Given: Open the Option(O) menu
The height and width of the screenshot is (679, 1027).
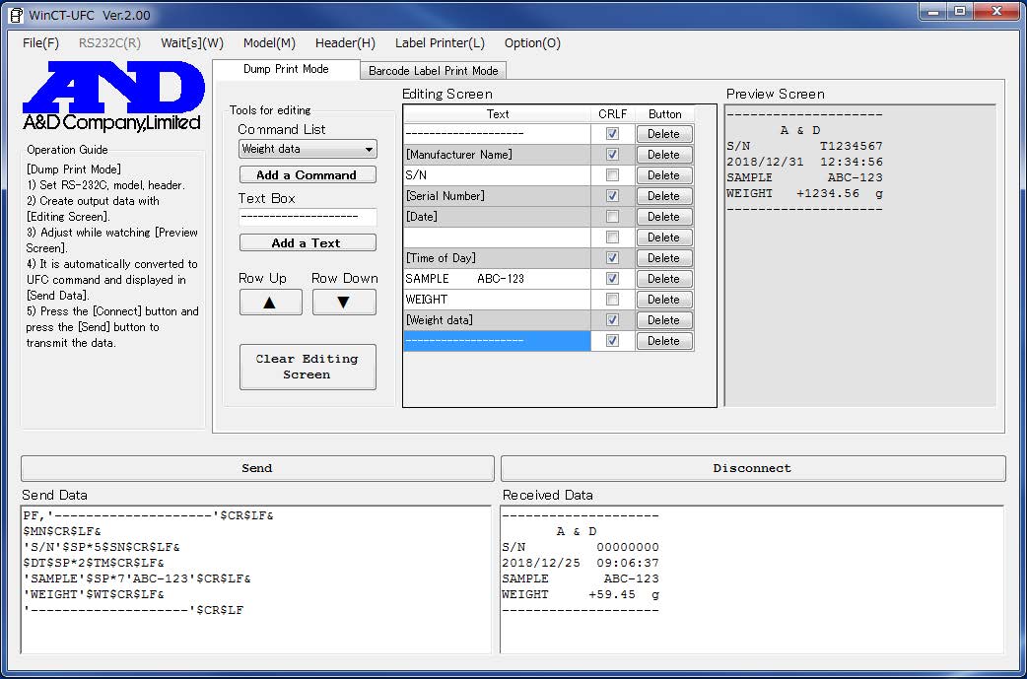Looking at the screenshot, I should [532, 42].
